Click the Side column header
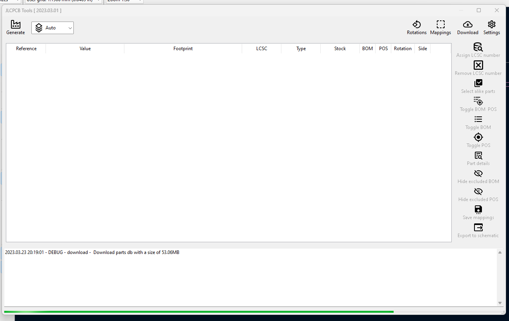The height and width of the screenshot is (321, 509). click(x=423, y=49)
